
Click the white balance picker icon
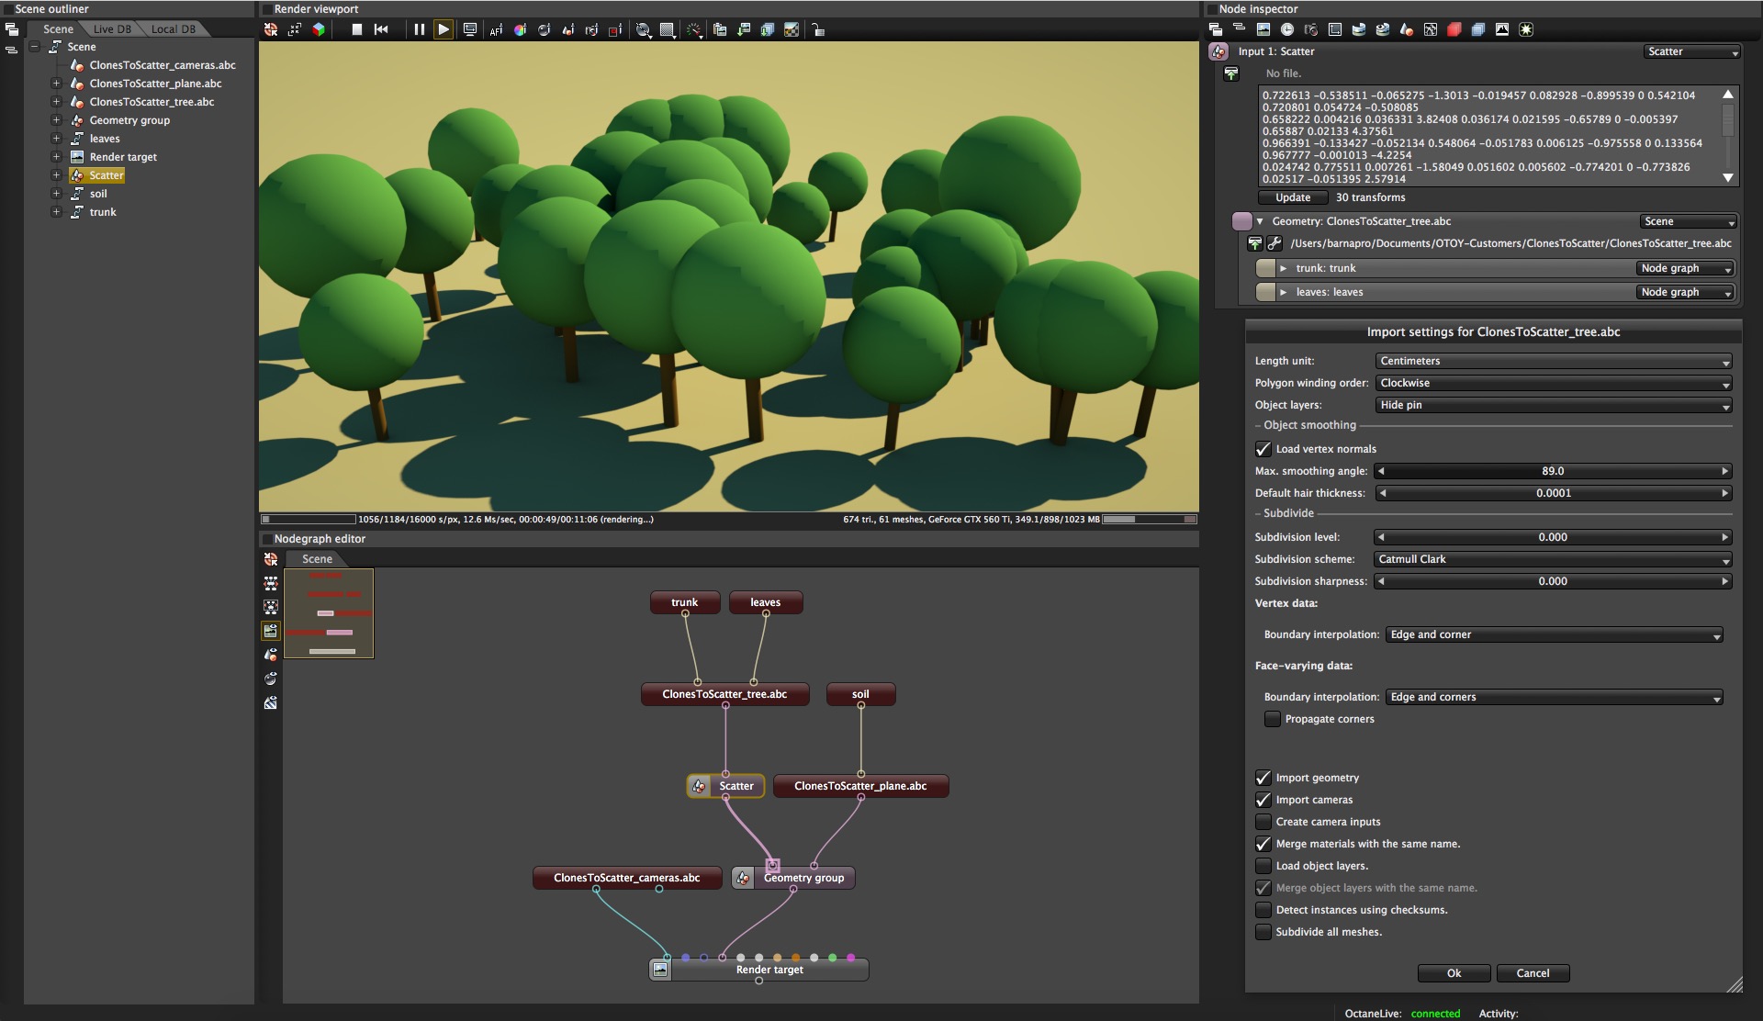click(520, 29)
